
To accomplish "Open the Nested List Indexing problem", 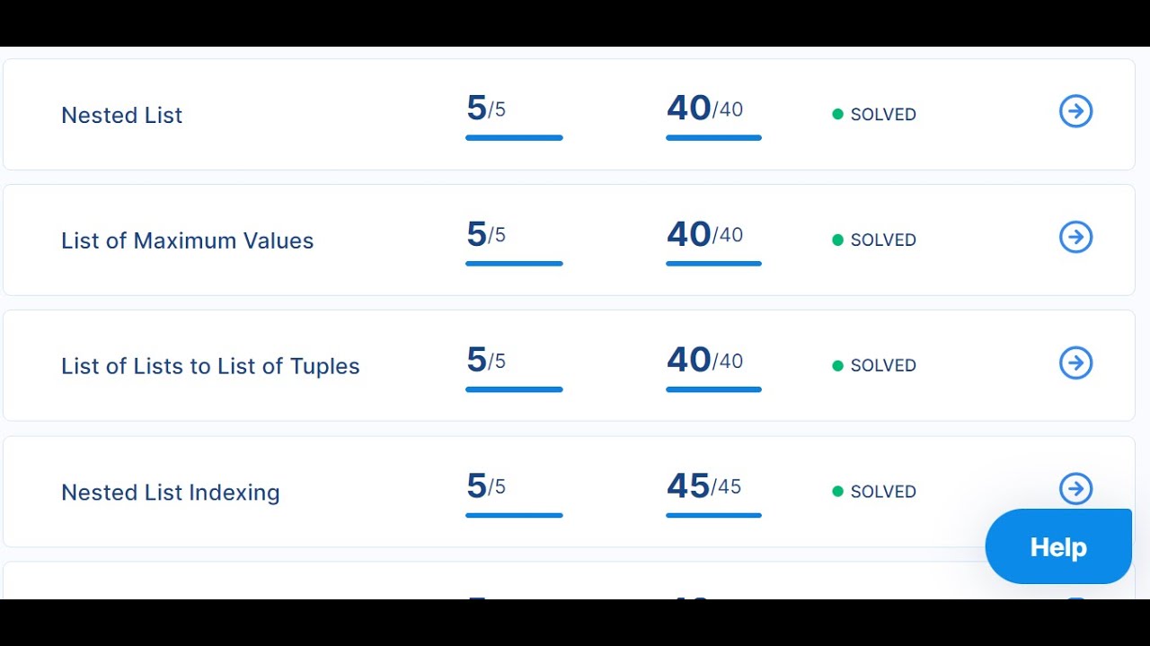I will [170, 493].
